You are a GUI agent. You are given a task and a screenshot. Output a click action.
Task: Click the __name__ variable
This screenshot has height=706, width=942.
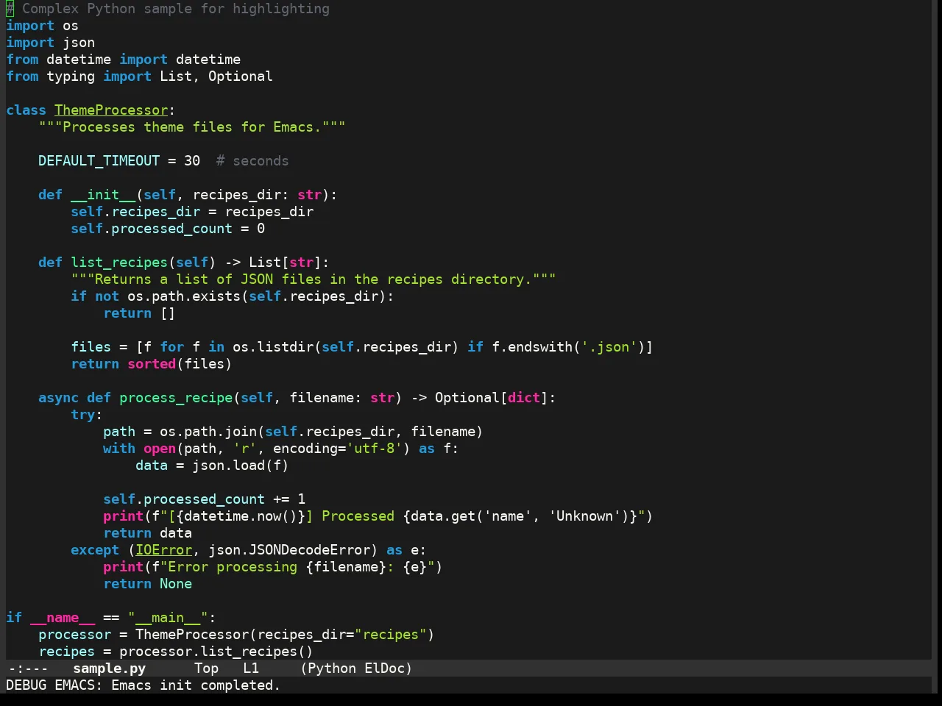(63, 618)
